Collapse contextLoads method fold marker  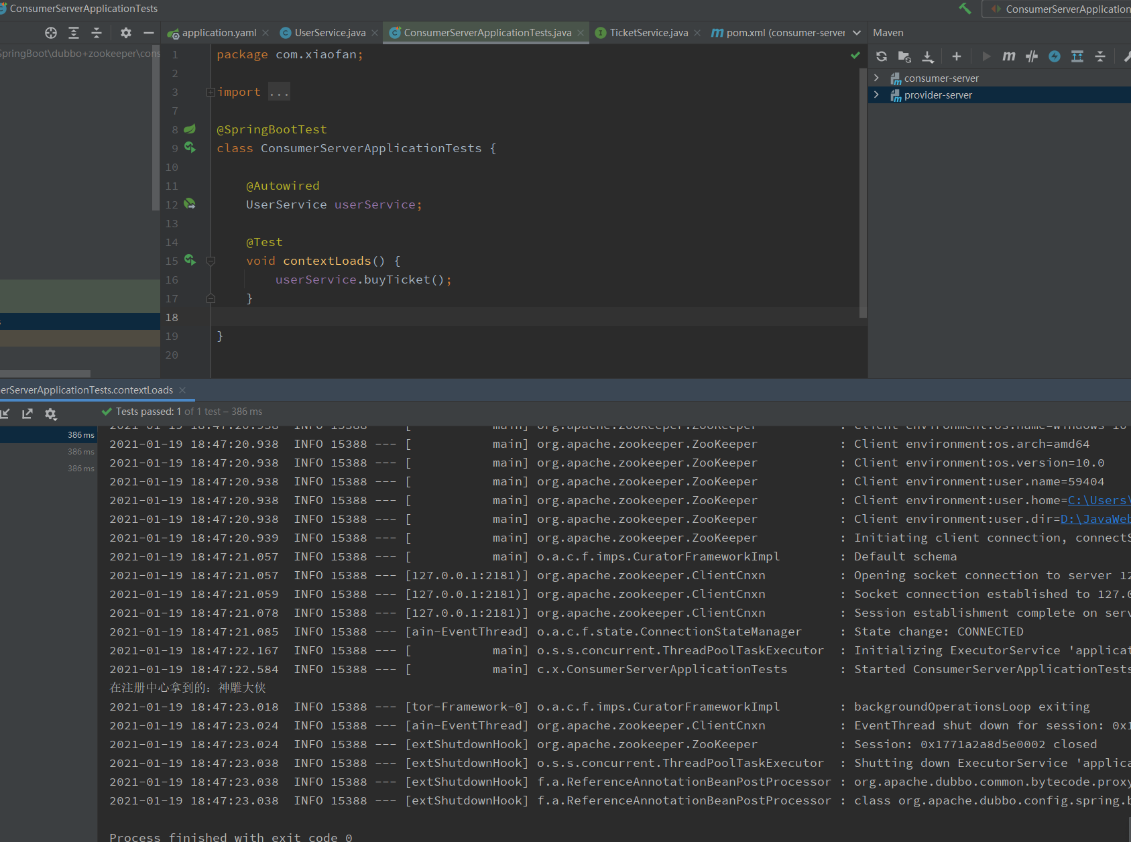point(211,261)
